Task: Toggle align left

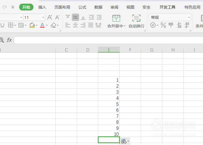Action: (68, 25)
